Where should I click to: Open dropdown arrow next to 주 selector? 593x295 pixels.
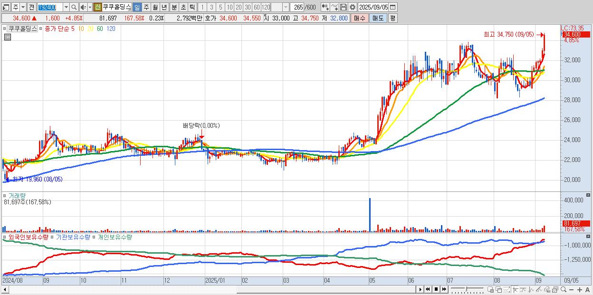23,7
